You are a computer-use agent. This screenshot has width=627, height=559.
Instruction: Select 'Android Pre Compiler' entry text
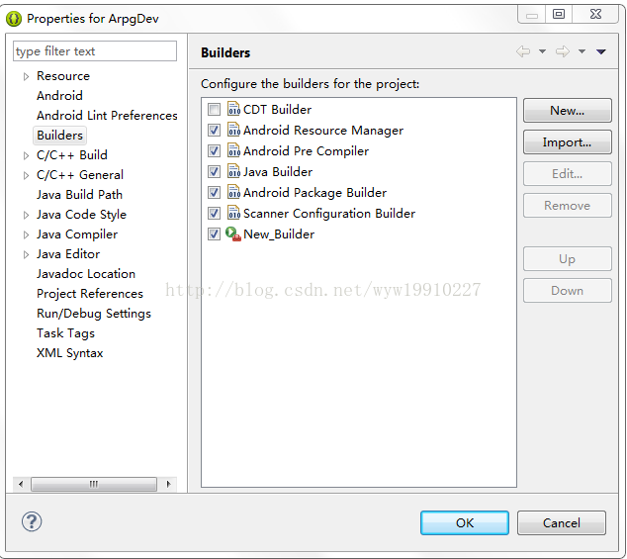(307, 151)
